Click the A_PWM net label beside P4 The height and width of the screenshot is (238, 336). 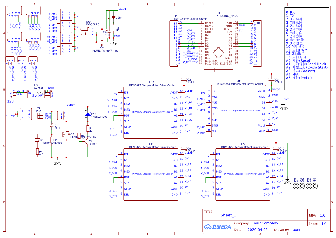point(11,116)
